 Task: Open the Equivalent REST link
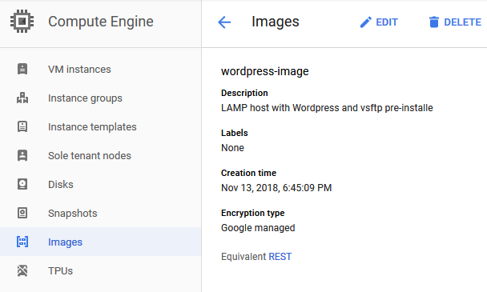pyautogui.click(x=280, y=257)
